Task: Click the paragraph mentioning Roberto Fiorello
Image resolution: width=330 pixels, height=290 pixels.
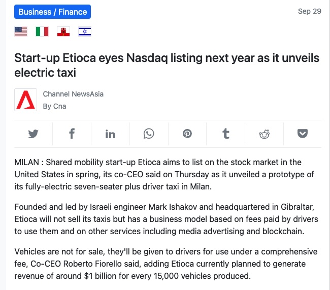Action: point(166,264)
